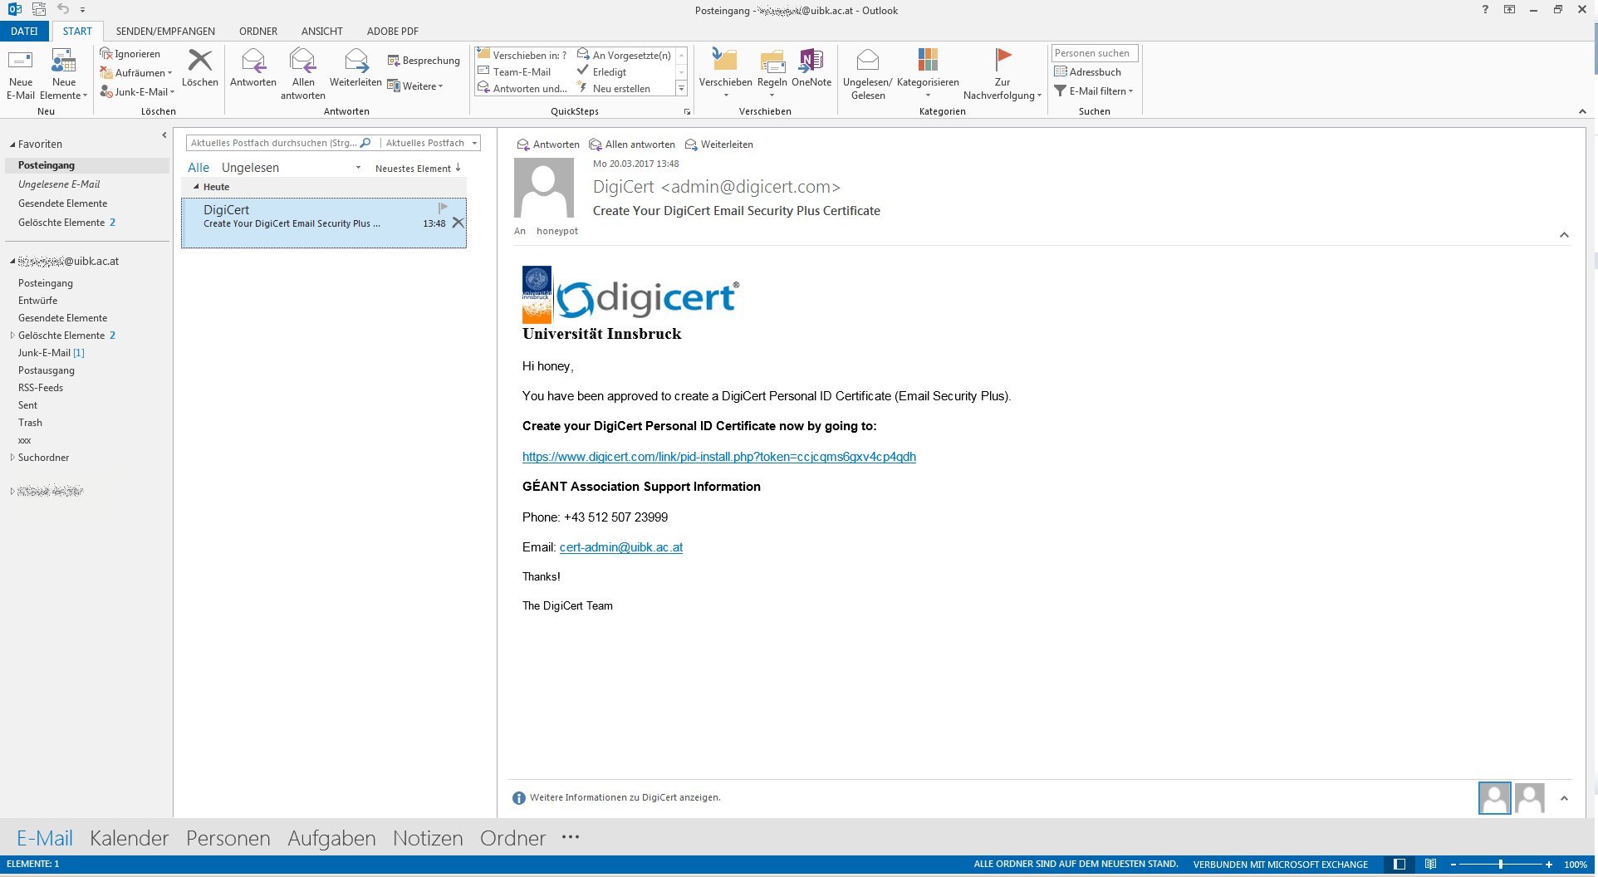Click the Weiterleiten forward icon in ribbon

(x=355, y=62)
